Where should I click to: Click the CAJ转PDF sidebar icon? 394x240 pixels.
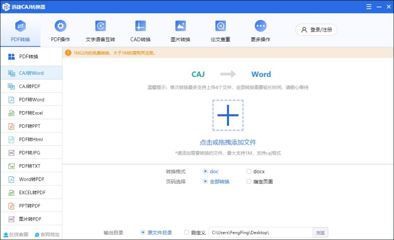12,86
